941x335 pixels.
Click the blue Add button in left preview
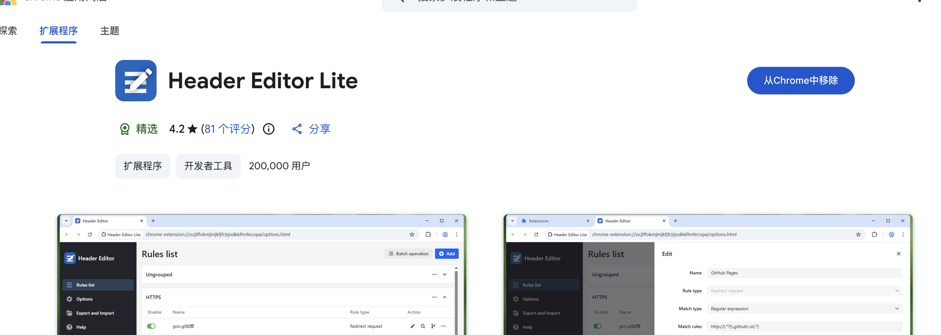coord(447,254)
